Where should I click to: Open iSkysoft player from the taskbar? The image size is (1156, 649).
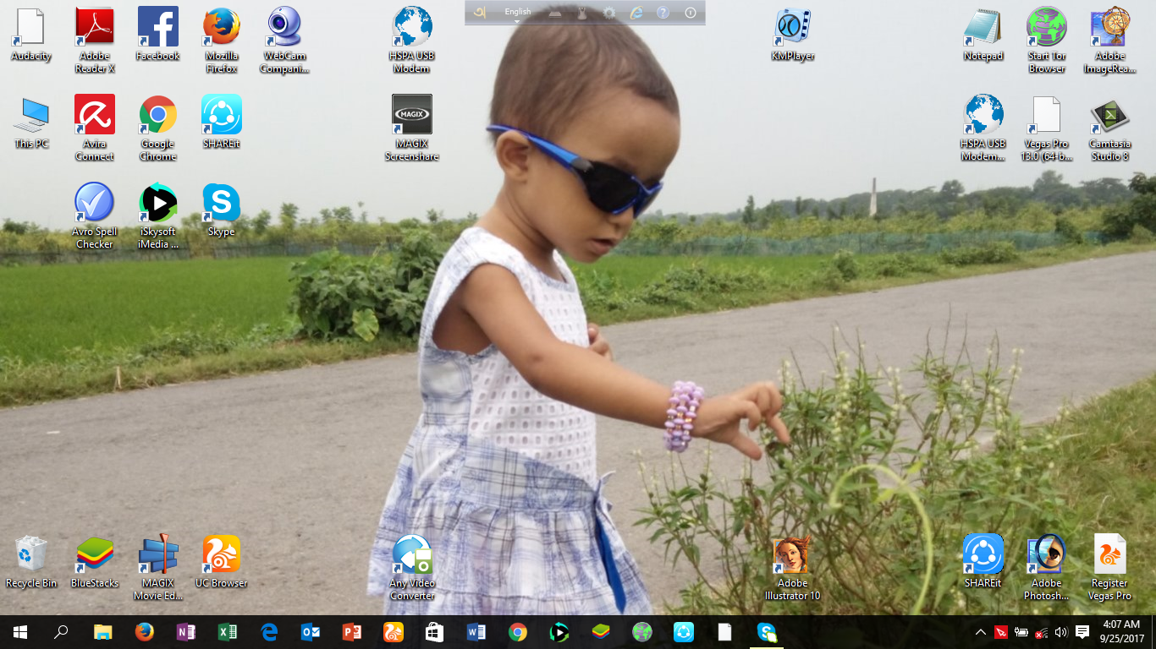(x=559, y=632)
